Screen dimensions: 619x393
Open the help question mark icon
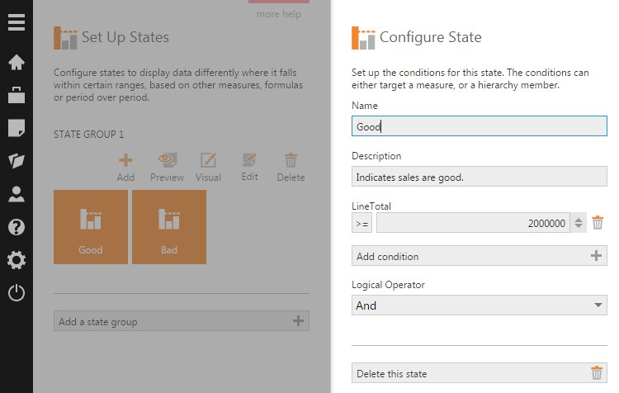click(x=17, y=227)
